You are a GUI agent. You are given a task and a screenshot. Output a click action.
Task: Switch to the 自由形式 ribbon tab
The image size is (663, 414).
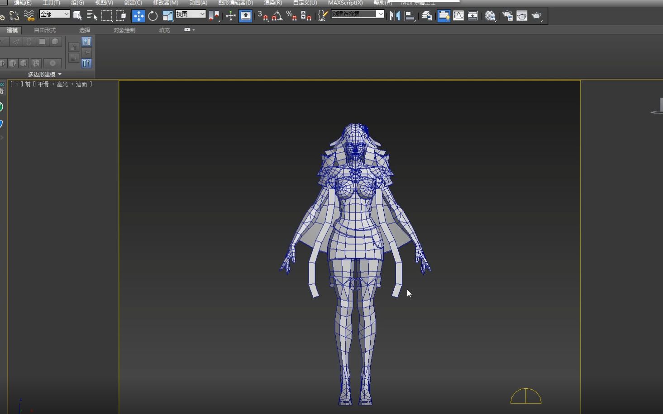pos(44,30)
